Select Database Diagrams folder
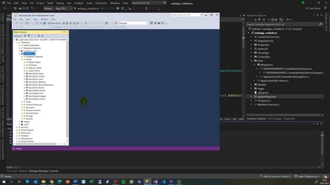The width and height of the screenshot is (330, 185). [x=35, y=57]
